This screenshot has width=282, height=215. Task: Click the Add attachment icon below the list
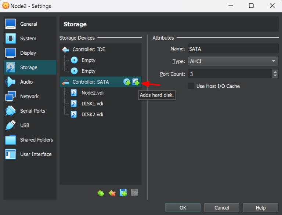click(x=123, y=193)
